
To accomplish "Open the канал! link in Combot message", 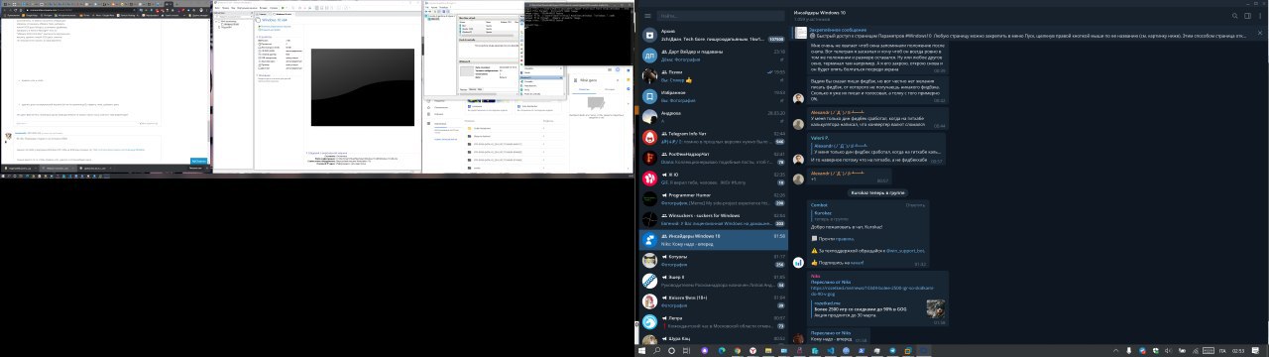I will click(857, 263).
